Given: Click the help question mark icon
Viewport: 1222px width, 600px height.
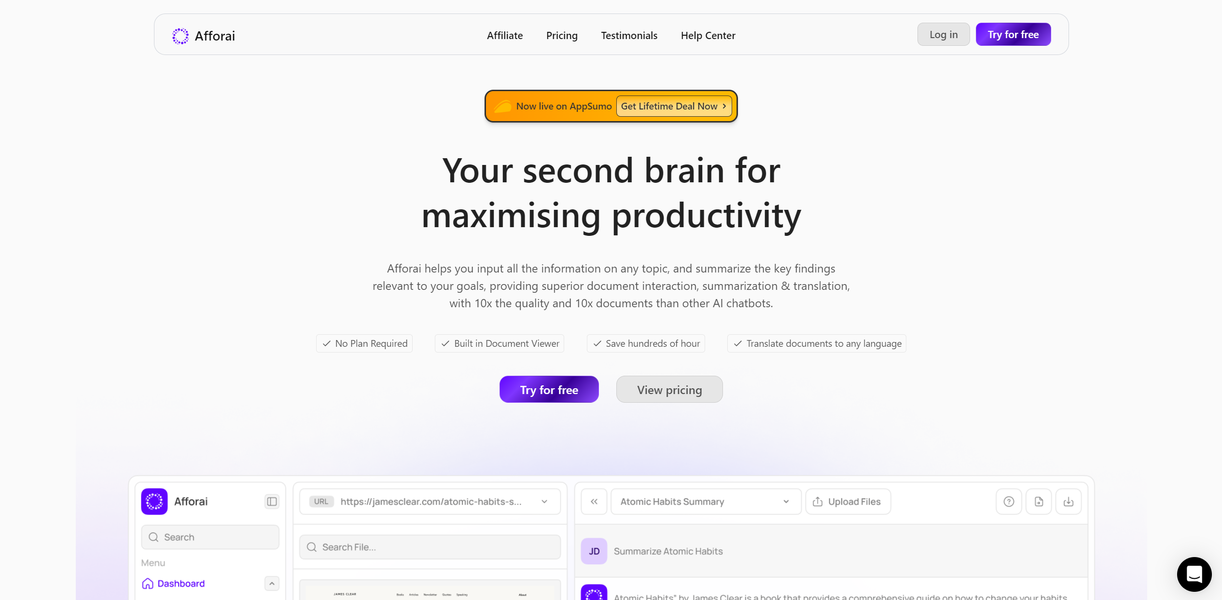Looking at the screenshot, I should pos(1009,501).
